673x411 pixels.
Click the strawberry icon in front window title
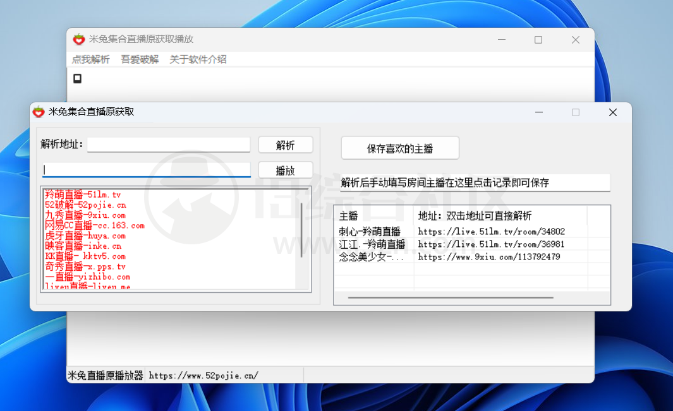(39, 112)
